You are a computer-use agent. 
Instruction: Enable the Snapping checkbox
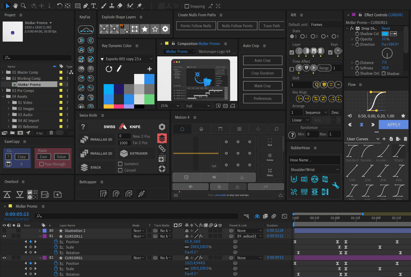coord(187,6)
